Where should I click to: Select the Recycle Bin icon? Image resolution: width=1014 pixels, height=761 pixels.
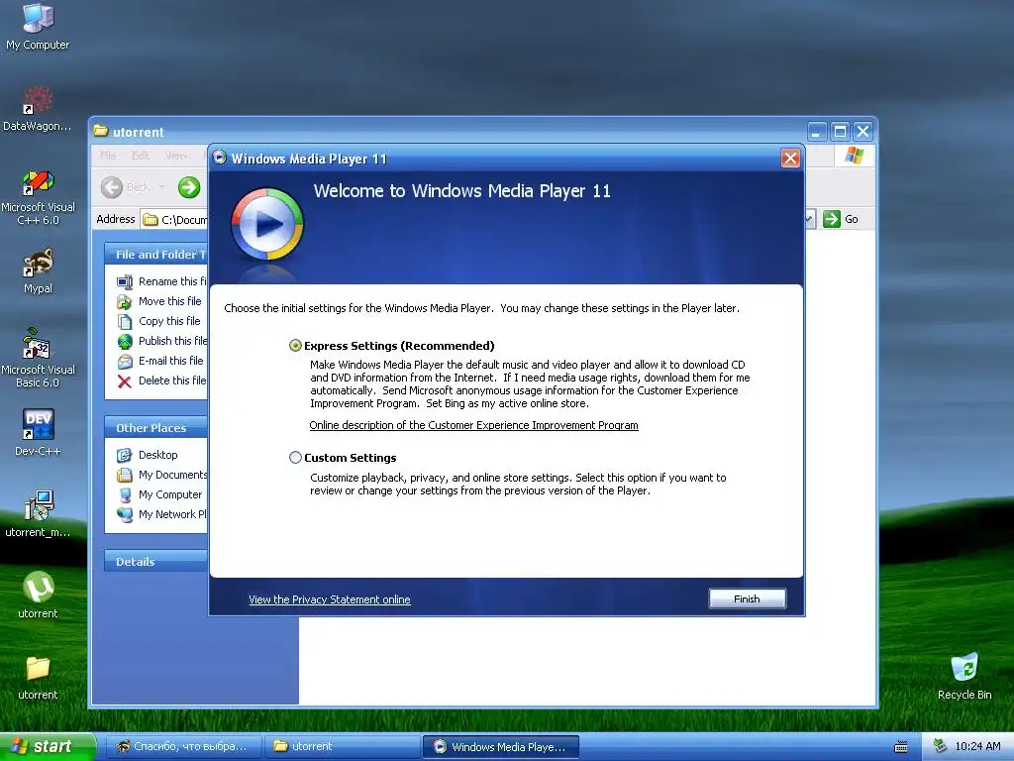click(964, 676)
